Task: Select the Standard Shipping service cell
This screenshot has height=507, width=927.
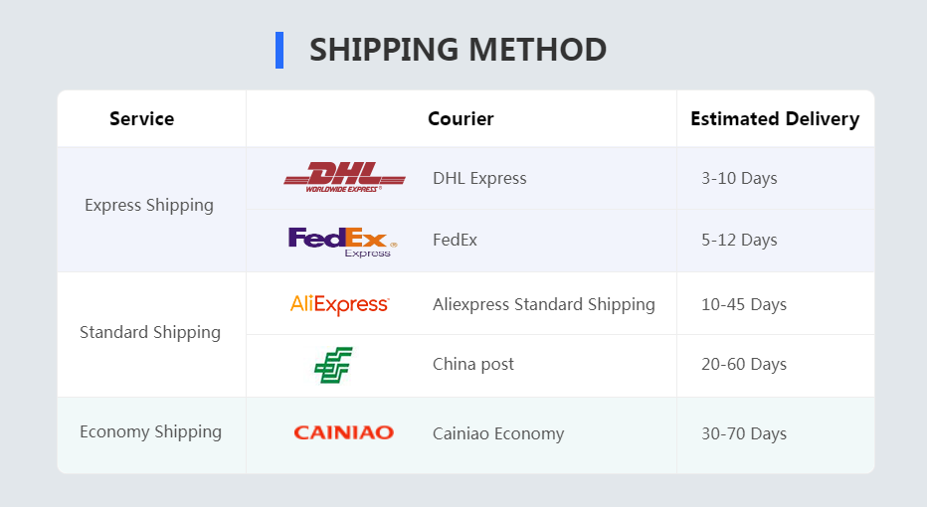Action: tap(150, 332)
